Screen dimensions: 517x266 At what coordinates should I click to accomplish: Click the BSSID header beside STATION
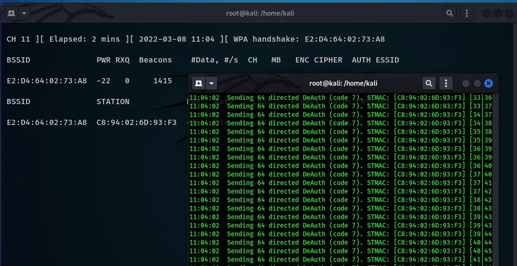(x=18, y=102)
